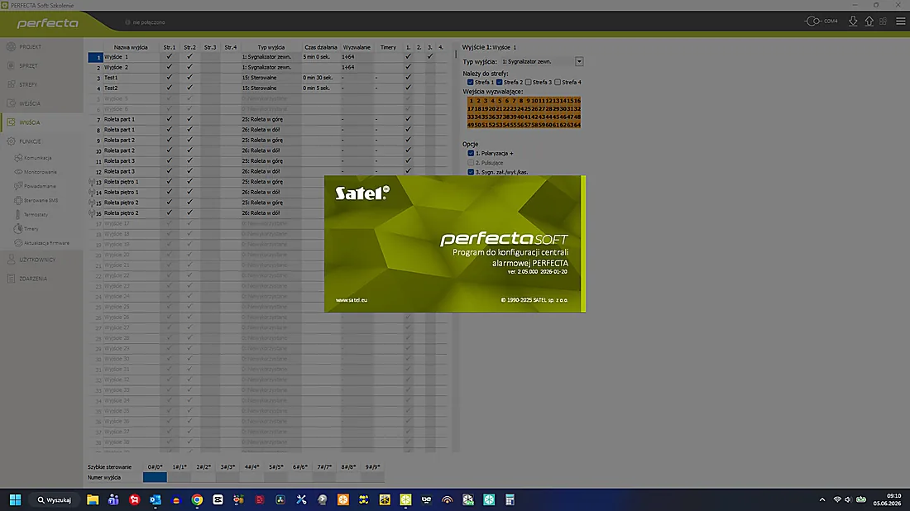
Task: Uncheck the Strefa 2 checkbox
Action: point(499,83)
